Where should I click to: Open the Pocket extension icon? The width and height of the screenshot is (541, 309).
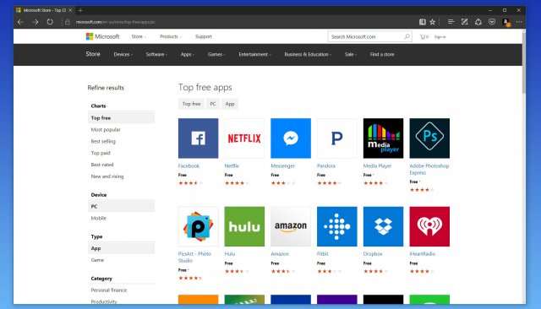point(492,22)
